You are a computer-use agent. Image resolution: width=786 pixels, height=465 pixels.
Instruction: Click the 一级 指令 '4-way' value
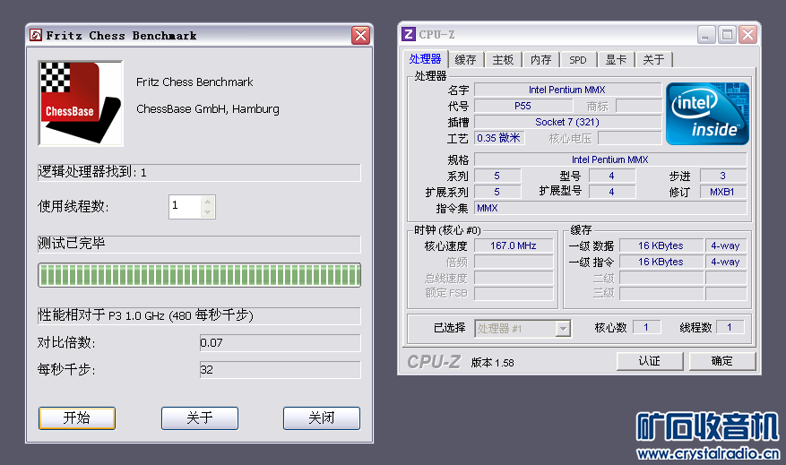click(x=725, y=262)
